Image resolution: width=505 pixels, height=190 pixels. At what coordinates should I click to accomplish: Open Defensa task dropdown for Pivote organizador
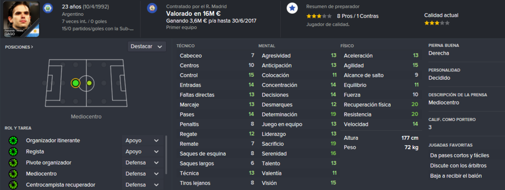coord(143,162)
